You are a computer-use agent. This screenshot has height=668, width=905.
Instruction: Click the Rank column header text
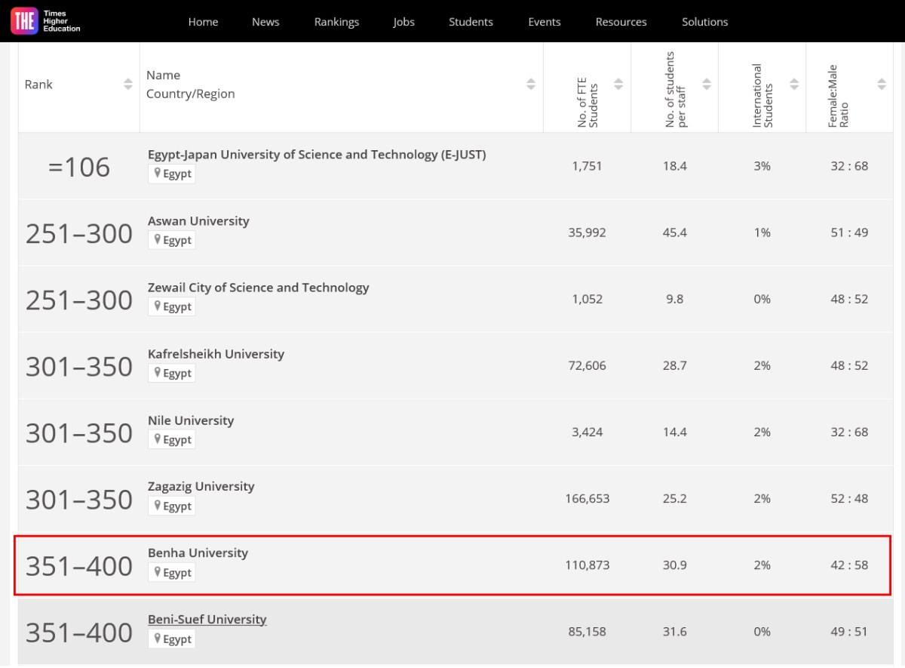point(38,85)
